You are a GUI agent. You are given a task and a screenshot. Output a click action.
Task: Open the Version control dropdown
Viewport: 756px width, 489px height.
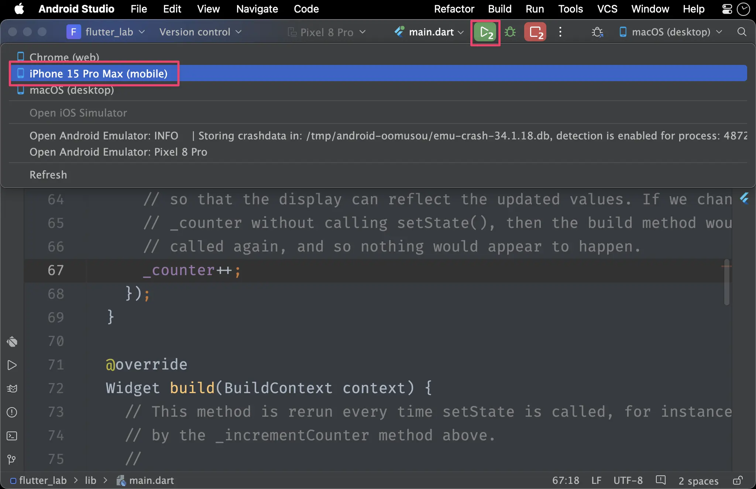pyautogui.click(x=200, y=32)
